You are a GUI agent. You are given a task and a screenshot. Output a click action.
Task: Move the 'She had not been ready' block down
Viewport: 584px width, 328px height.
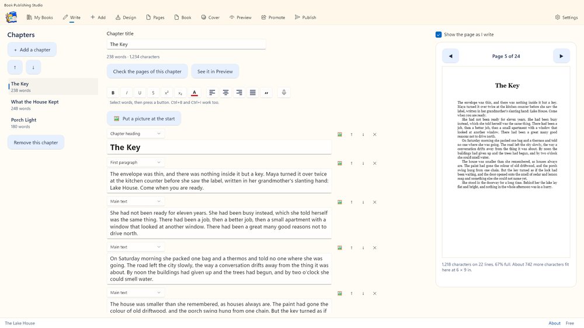(363, 202)
